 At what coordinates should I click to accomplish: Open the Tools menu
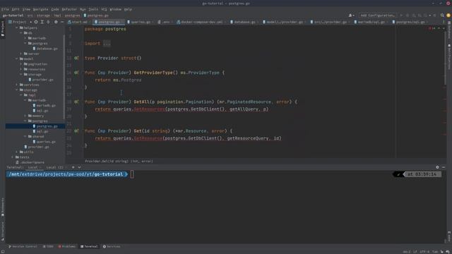point(93,9)
